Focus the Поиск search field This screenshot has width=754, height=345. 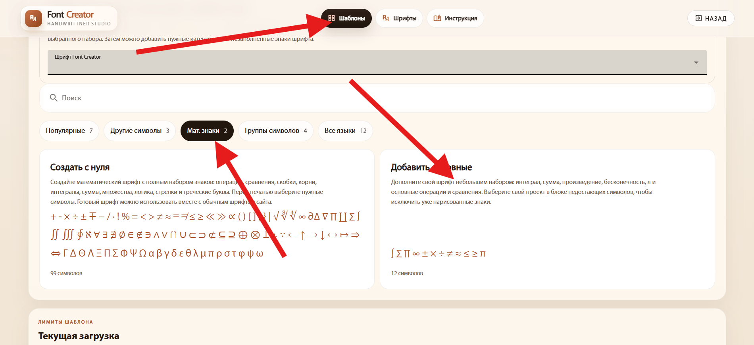[377, 98]
